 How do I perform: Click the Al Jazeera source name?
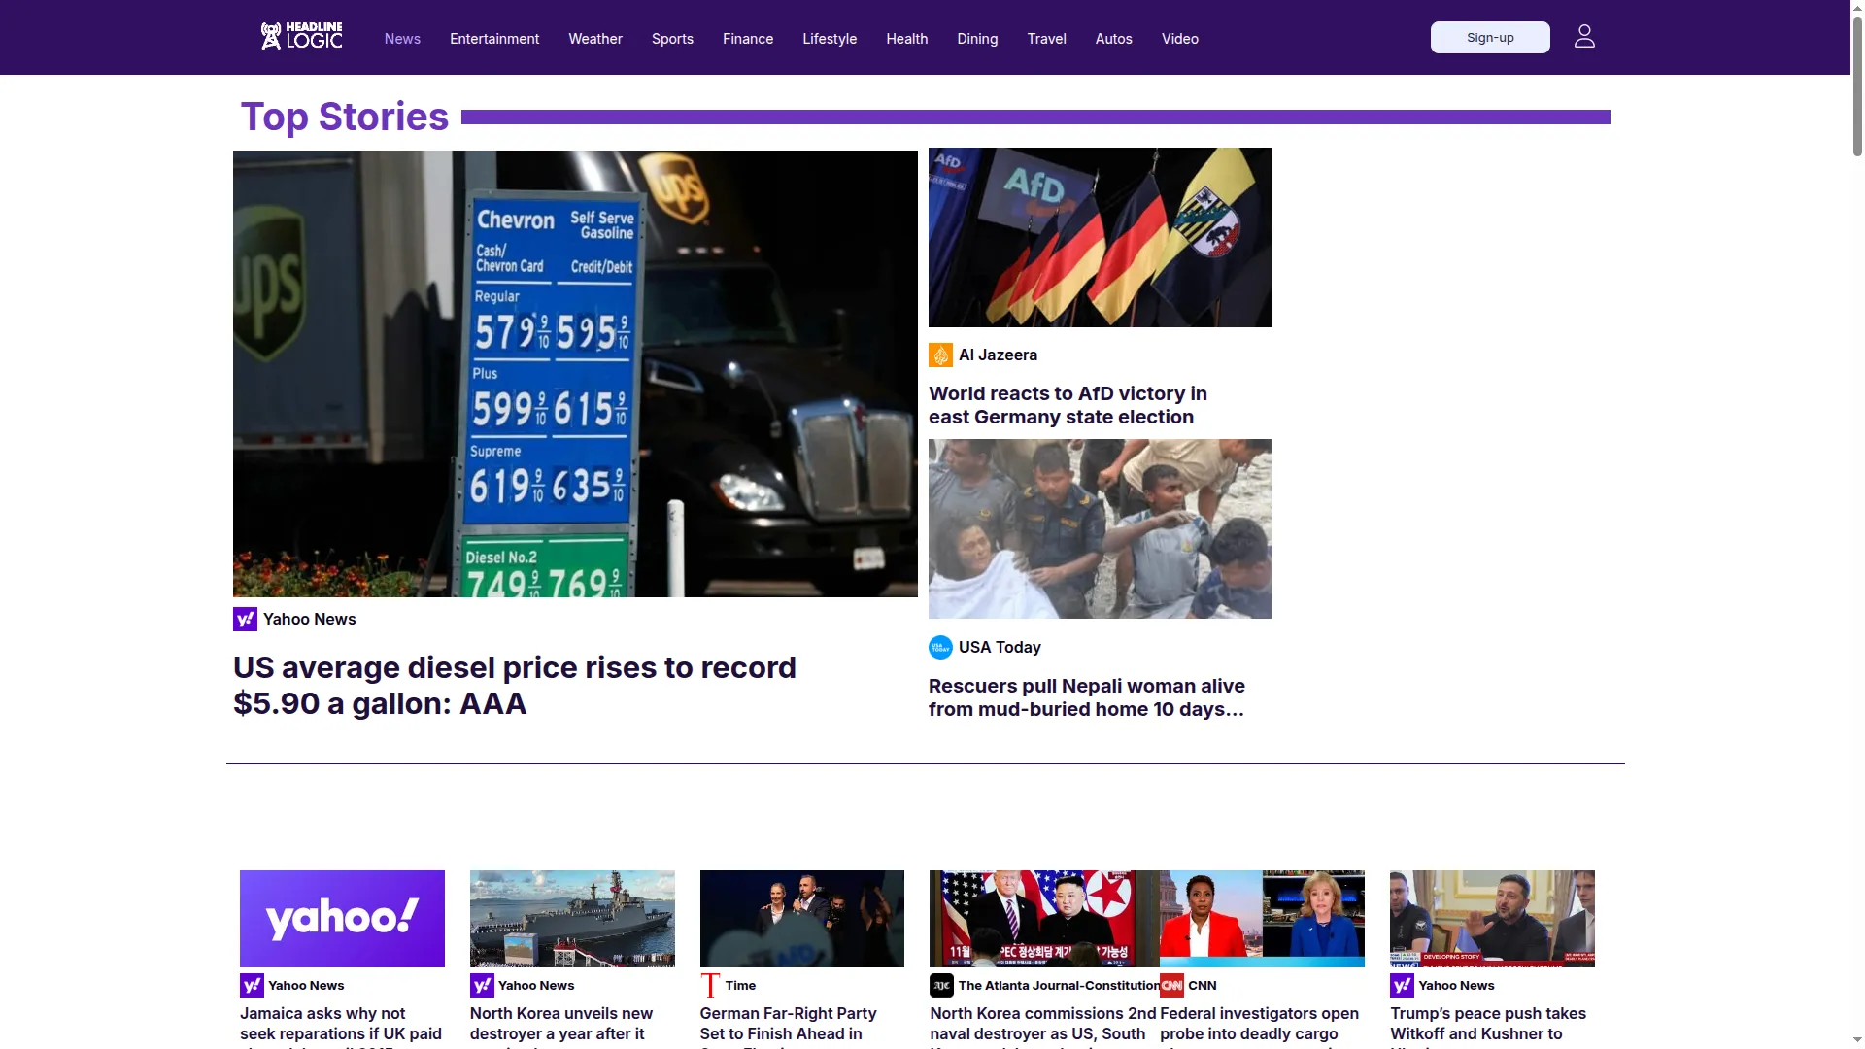(x=998, y=355)
